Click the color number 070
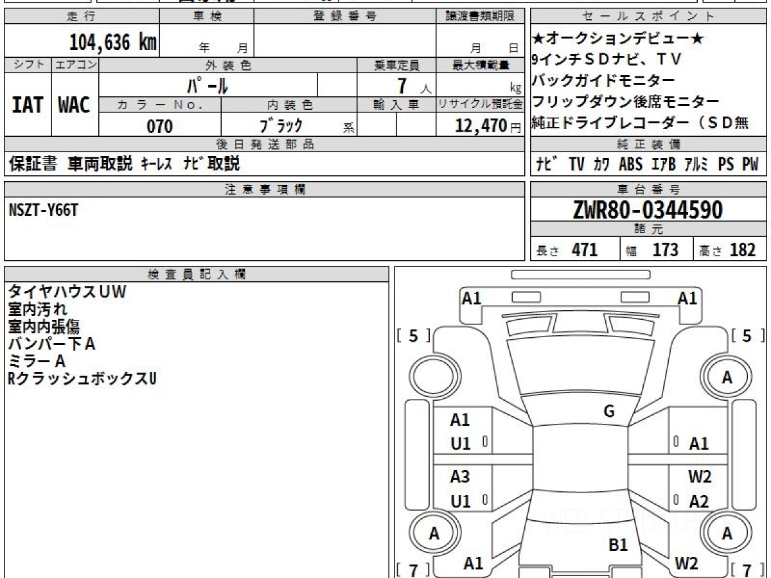Viewport: 771px width, 578px height. (x=160, y=126)
